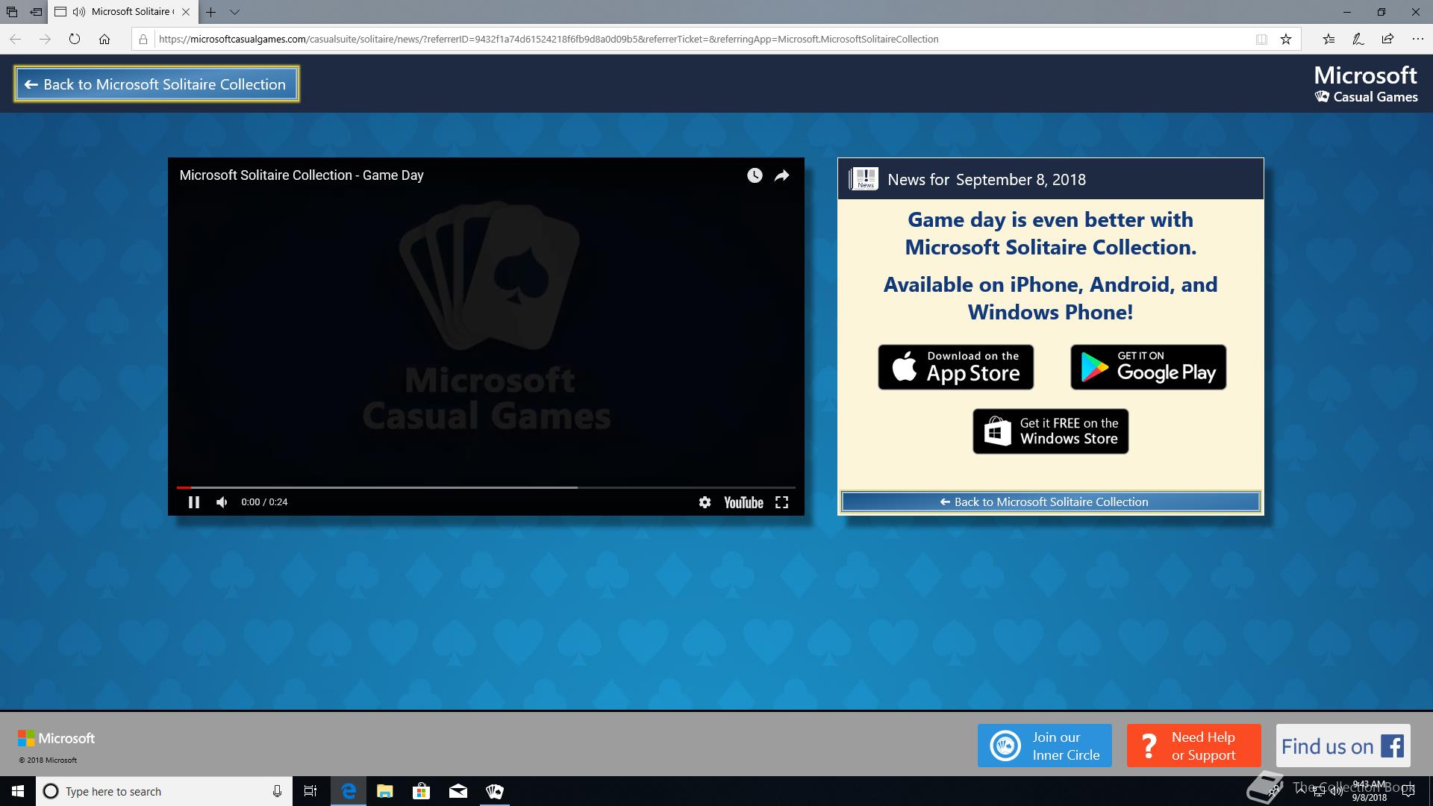Open File Explorer from taskbar
The height and width of the screenshot is (806, 1433).
384,791
